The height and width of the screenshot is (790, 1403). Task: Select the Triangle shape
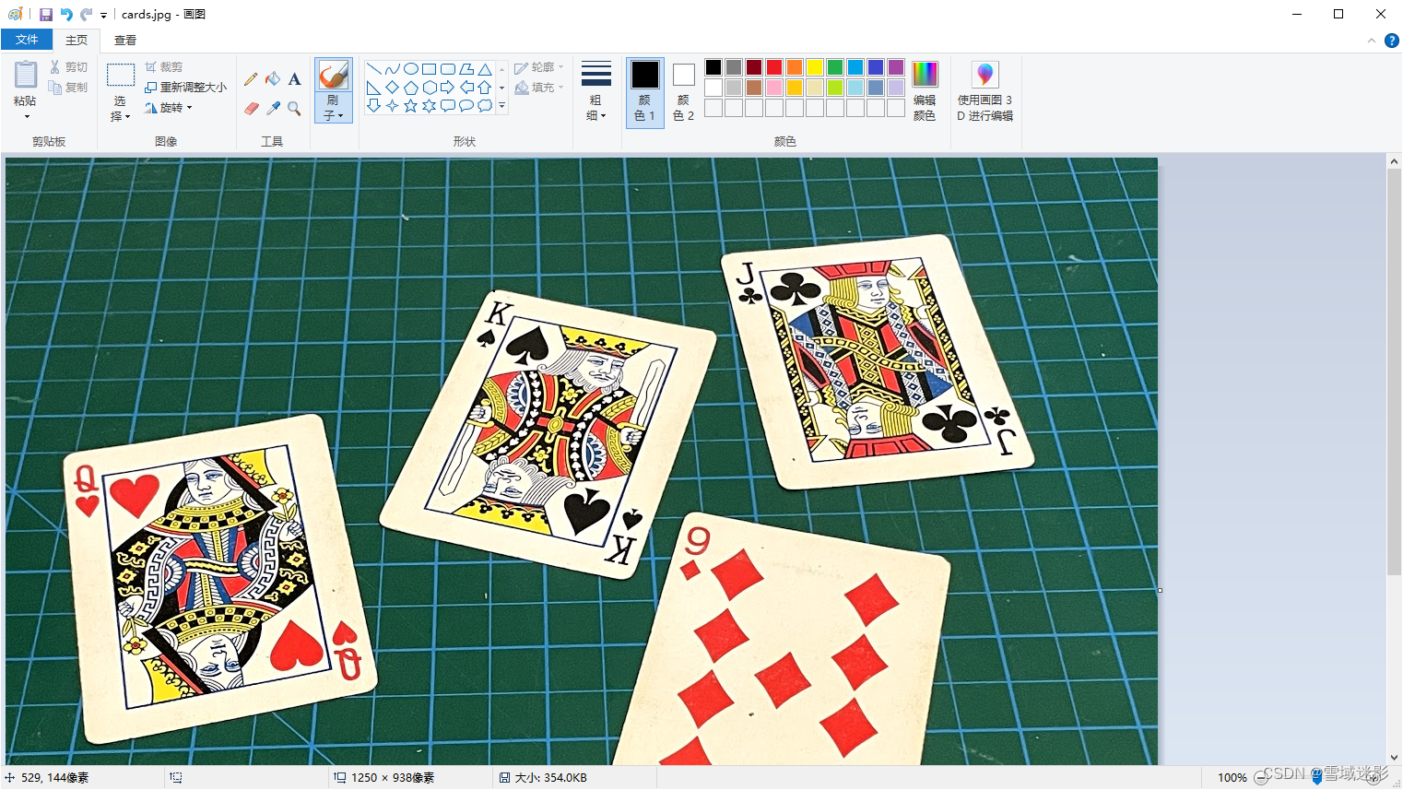pos(485,69)
